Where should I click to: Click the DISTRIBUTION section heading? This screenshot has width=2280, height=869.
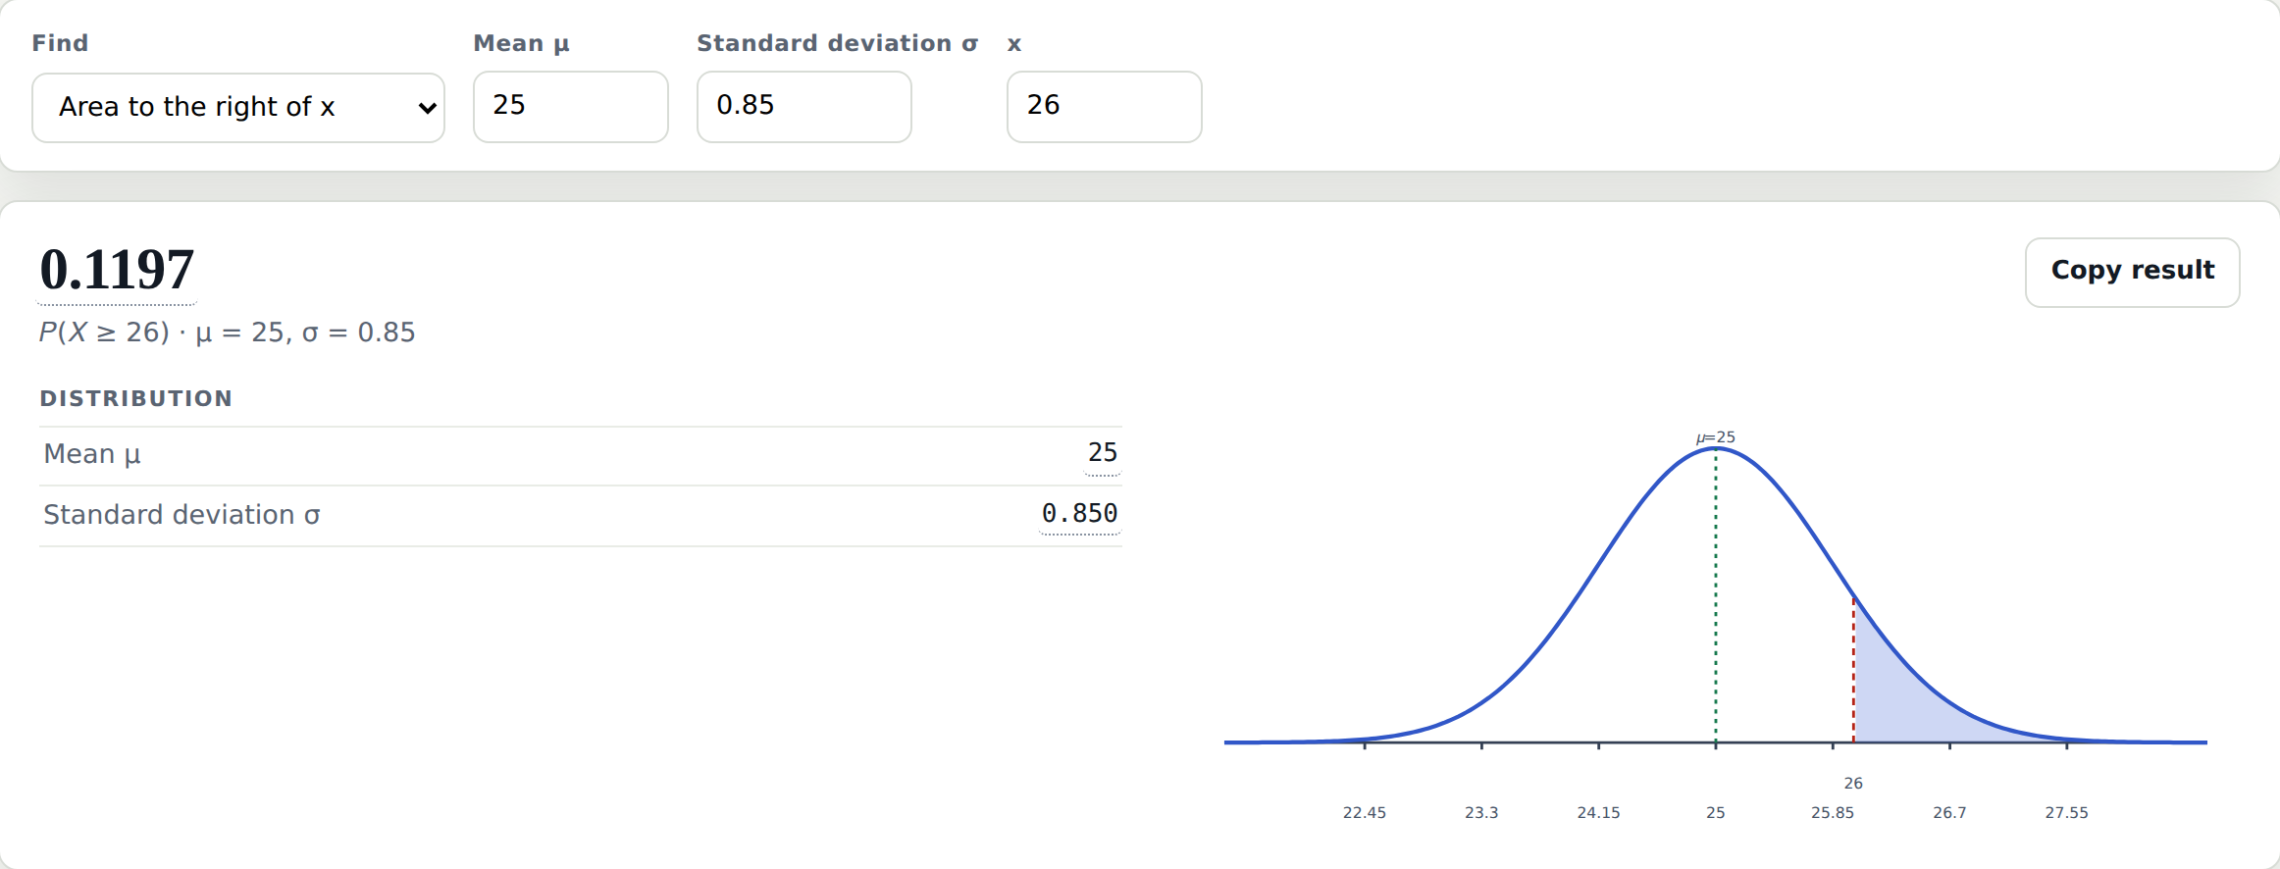[x=136, y=398]
